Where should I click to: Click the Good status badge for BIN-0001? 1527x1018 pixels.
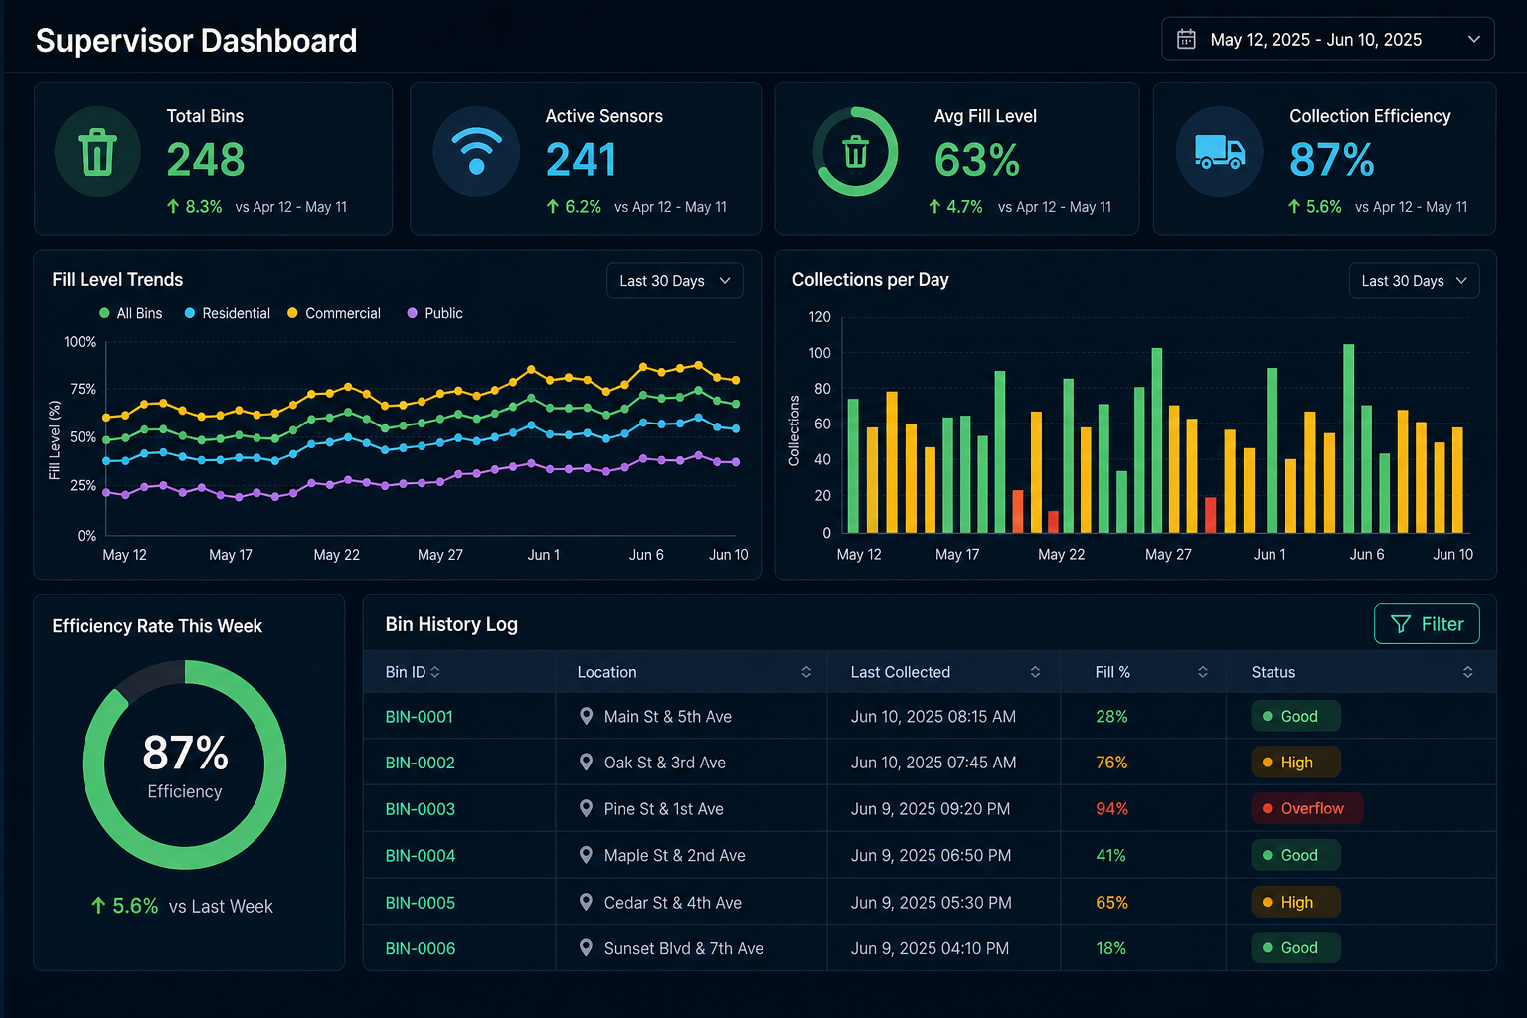point(1295,716)
